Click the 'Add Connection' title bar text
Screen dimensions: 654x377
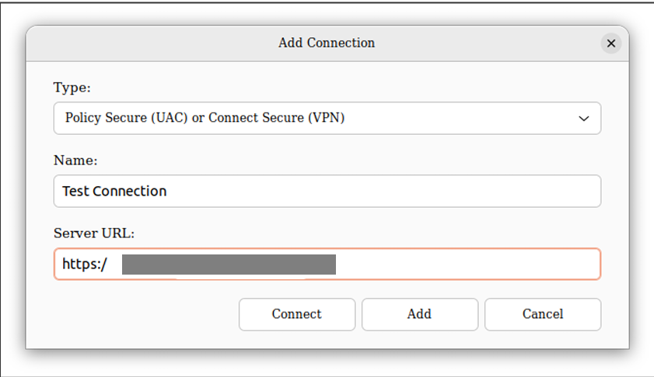pyautogui.click(x=327, y=43)
